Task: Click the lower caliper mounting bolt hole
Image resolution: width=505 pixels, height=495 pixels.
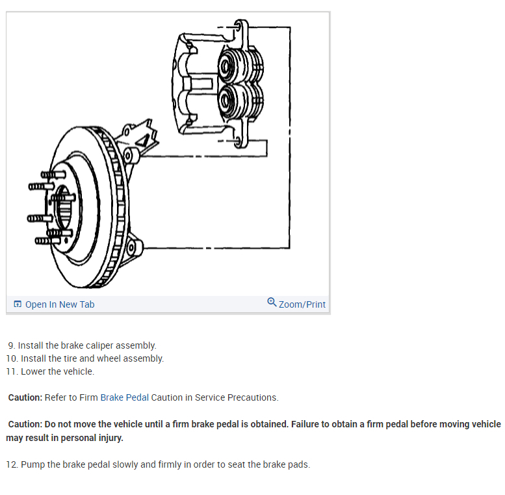Action: tap(238, 141)
